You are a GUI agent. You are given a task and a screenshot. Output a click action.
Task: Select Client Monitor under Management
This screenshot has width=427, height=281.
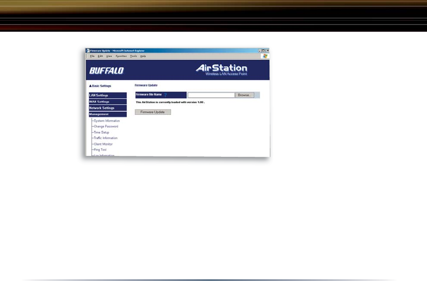pos(103,144)
